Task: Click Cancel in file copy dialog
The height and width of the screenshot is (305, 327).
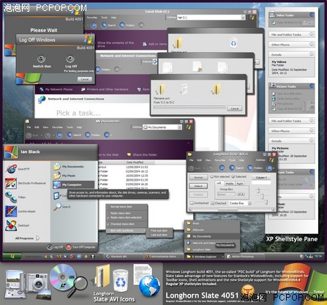Action: 235,108
